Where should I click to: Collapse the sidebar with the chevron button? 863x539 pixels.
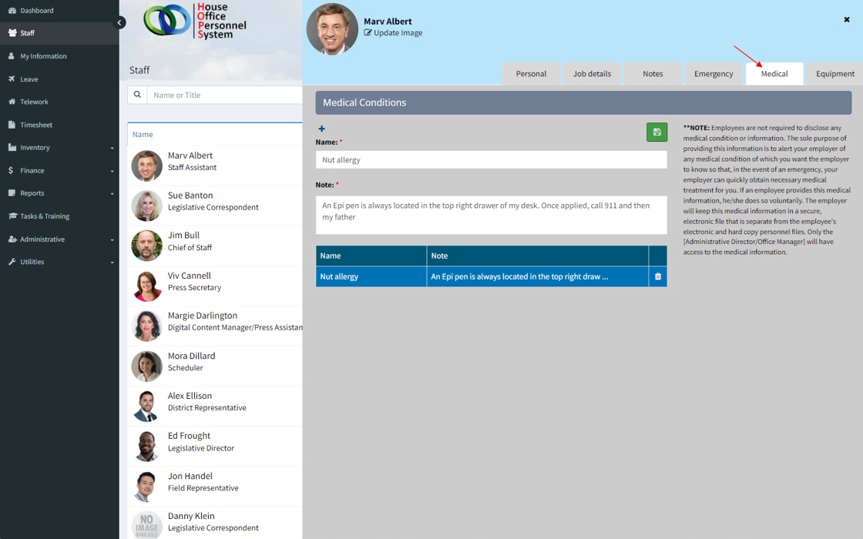click(119, 22)
